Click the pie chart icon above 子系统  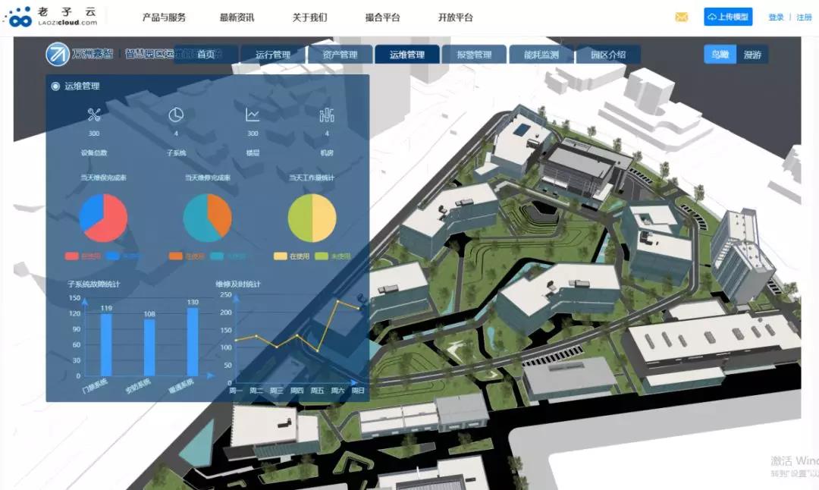coord(176,115)
